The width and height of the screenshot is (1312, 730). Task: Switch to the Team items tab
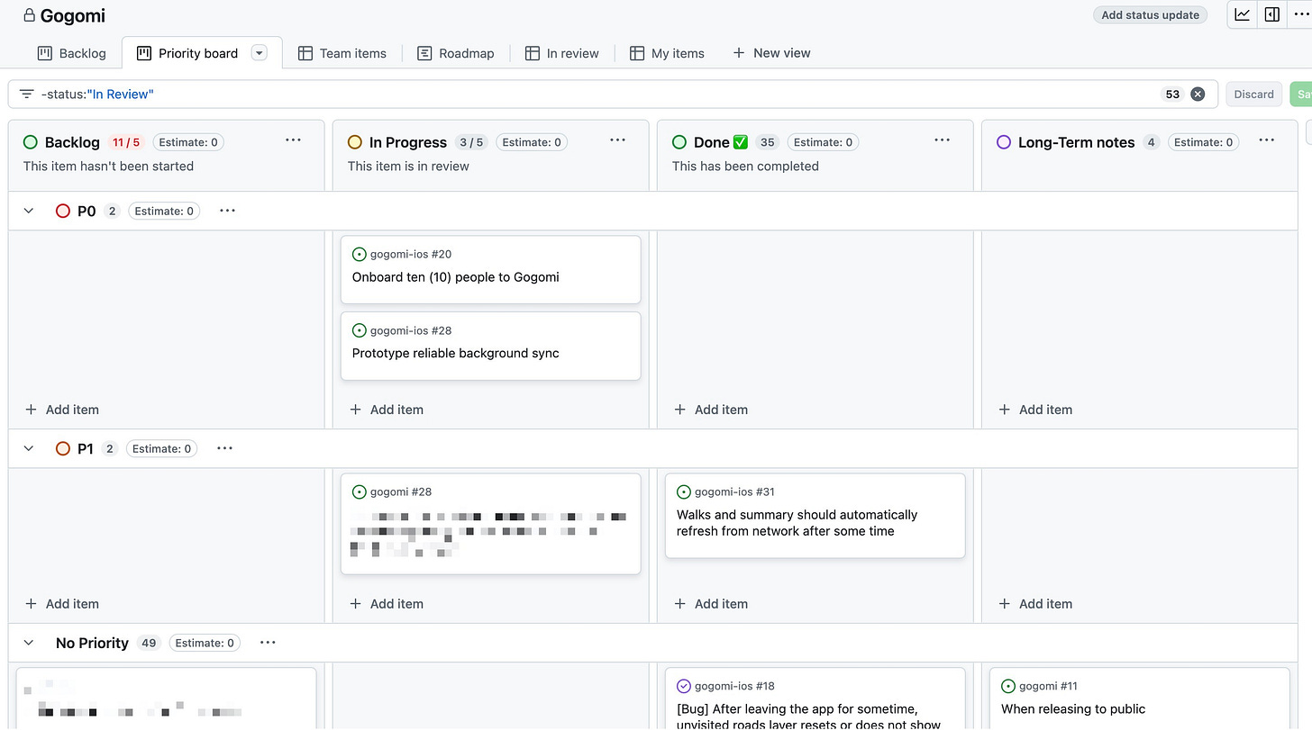(342, 53)
